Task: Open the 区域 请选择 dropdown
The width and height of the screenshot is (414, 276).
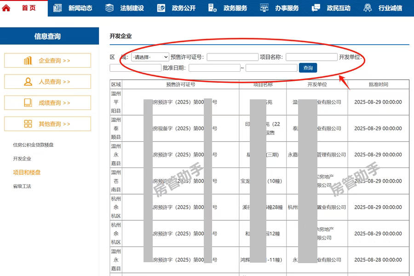Action: (150, 57)
